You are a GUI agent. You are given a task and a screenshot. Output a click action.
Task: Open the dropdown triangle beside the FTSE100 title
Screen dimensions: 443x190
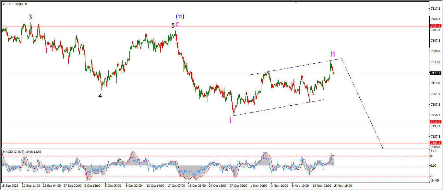pyautogui.click(x=3, y=4)
